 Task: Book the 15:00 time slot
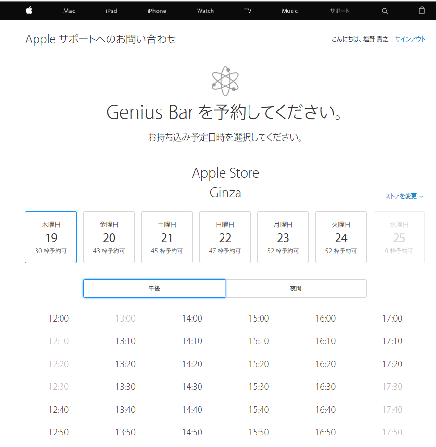[x=259, y=318]
